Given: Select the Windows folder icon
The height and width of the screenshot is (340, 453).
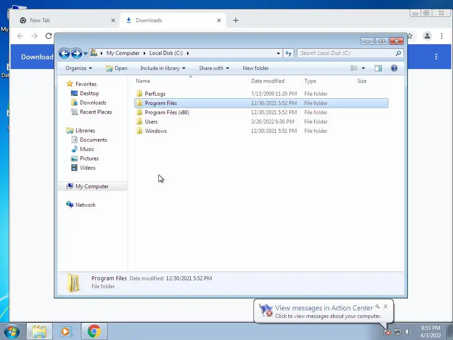Looking at the screenshot, I should [x=139, y=131].
